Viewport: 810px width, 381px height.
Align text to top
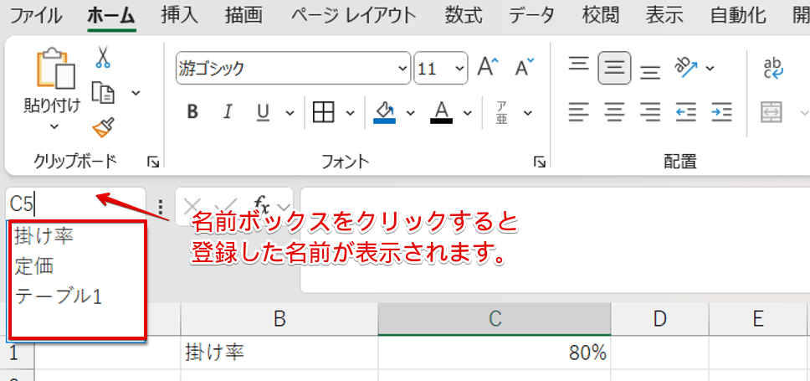[579, 64]
